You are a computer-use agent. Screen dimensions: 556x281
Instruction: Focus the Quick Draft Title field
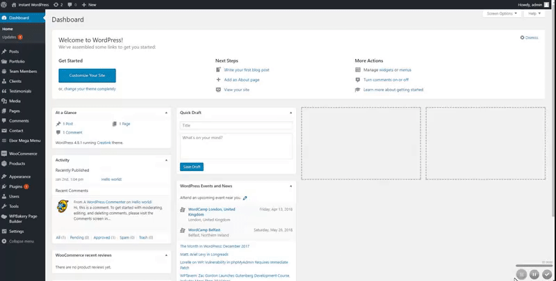coord(236,125)
